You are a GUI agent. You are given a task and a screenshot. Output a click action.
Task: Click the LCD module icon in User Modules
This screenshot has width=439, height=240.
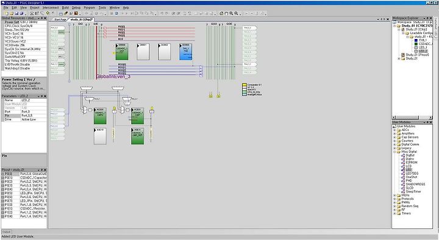coord(404,166)
